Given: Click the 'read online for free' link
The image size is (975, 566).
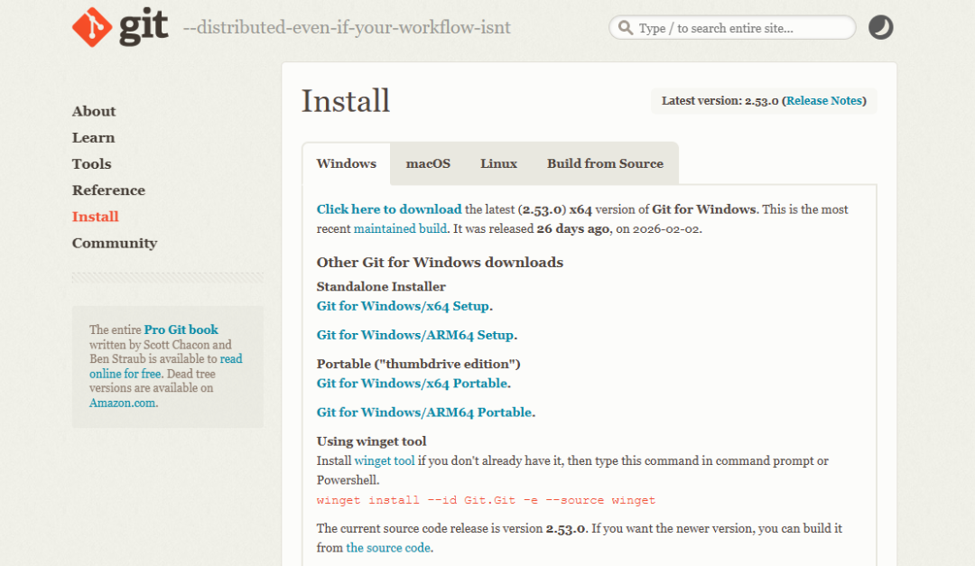Looking at the screenshot, I should click(166, 367).
